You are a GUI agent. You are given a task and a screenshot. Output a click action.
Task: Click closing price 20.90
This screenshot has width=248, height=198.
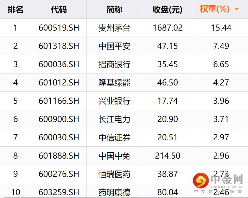point(167,119)
